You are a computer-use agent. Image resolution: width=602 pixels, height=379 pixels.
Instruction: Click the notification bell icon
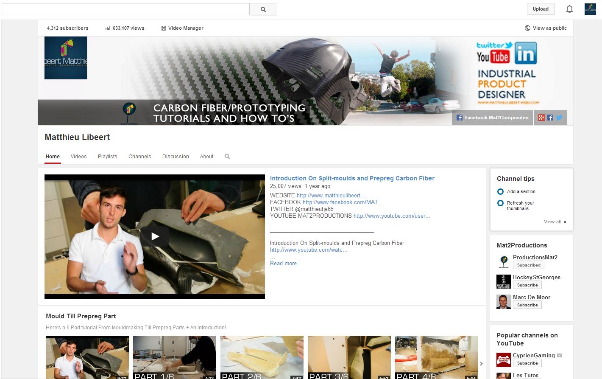point(569,8)
